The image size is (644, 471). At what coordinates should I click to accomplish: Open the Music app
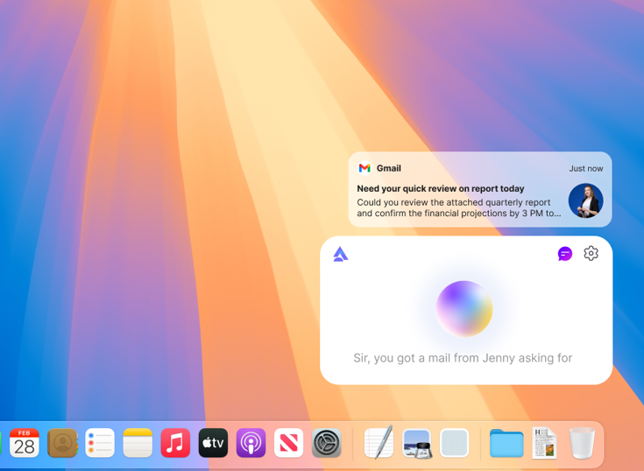175,443
